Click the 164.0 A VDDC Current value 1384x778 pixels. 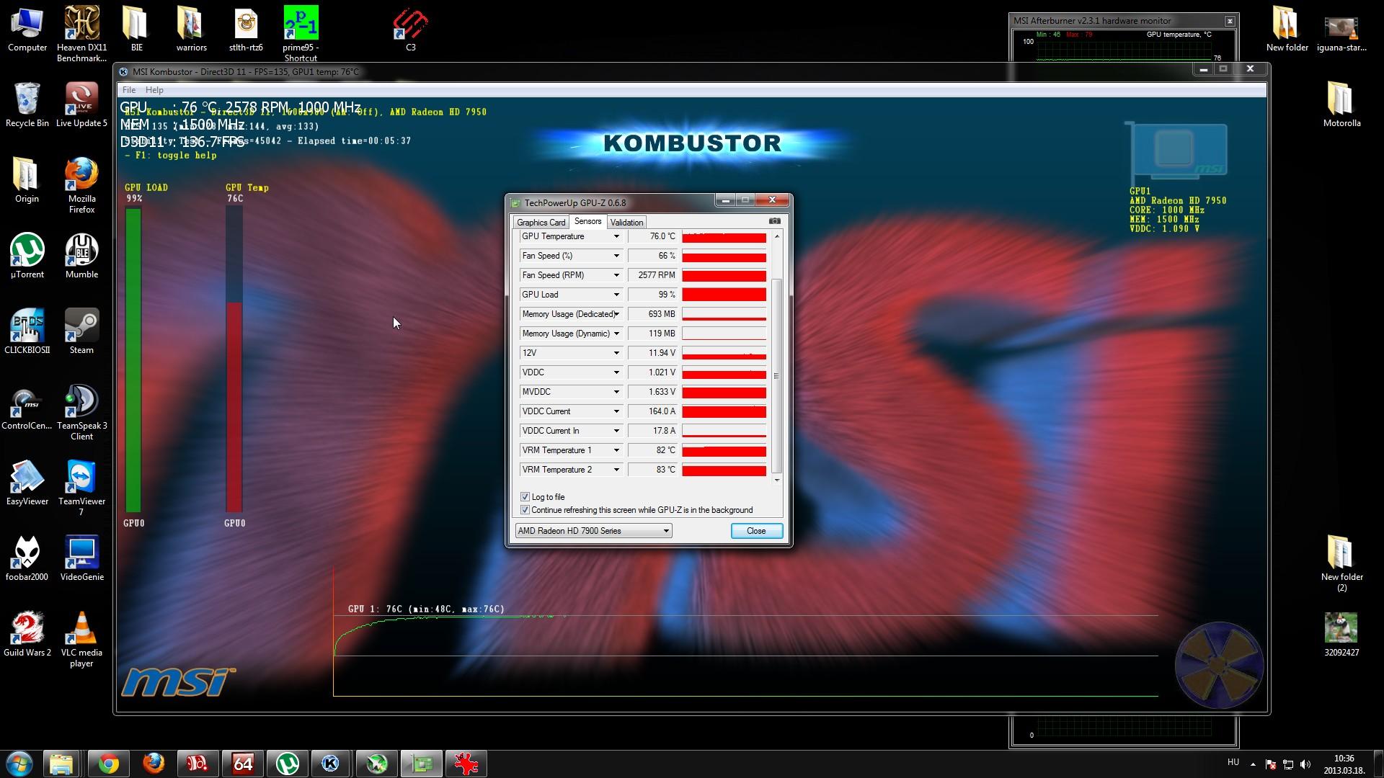click(653, 411)
